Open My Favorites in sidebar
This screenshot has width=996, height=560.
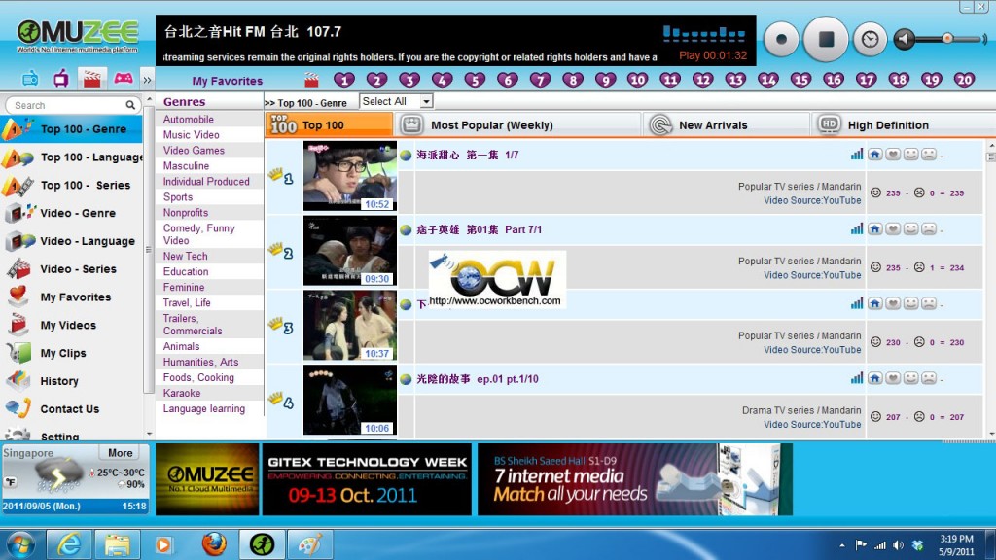(x=72, y=297)
